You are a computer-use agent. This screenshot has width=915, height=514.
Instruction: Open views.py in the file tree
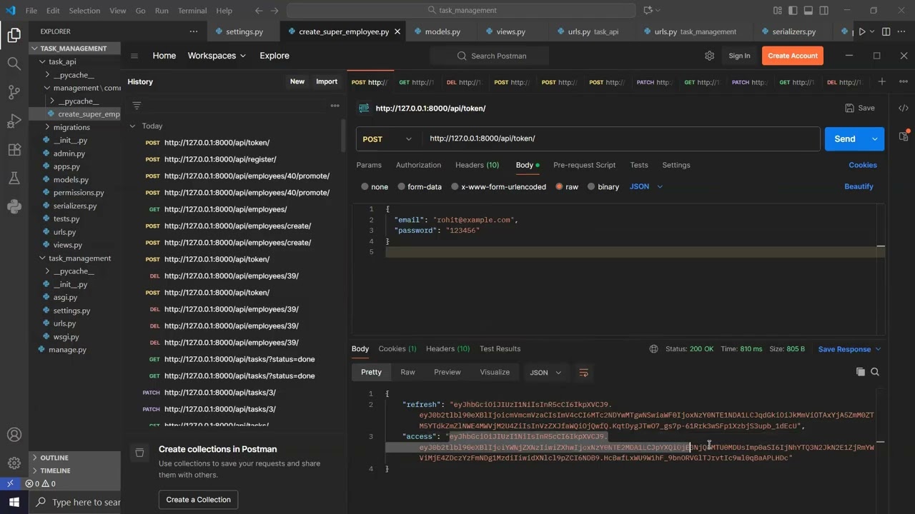point(67,245)
